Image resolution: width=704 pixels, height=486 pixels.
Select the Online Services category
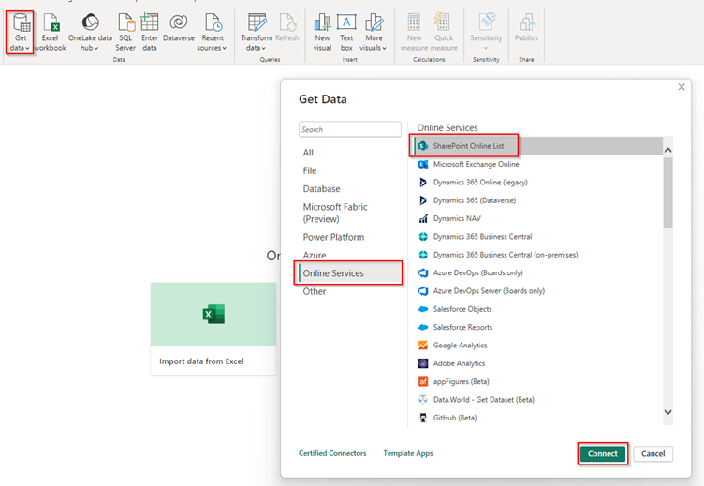(x=348, y=273)
